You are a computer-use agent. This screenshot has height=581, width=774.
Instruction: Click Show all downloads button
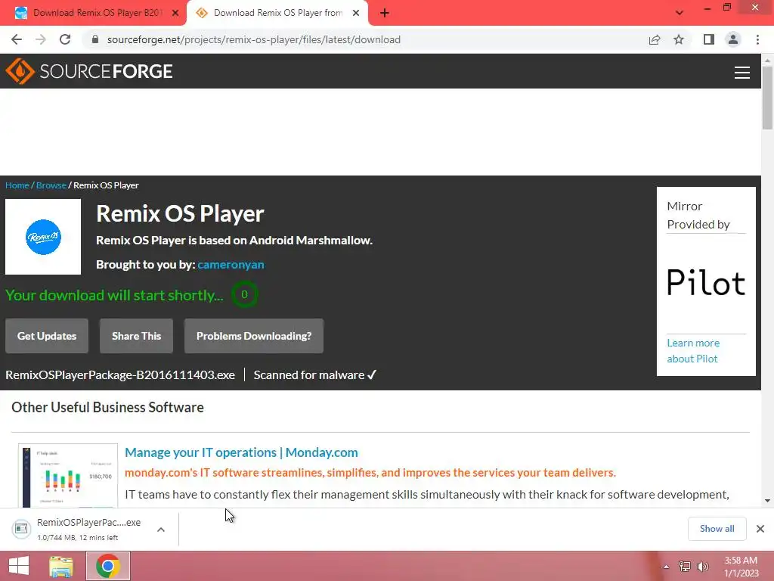click(x=717, y=529)
